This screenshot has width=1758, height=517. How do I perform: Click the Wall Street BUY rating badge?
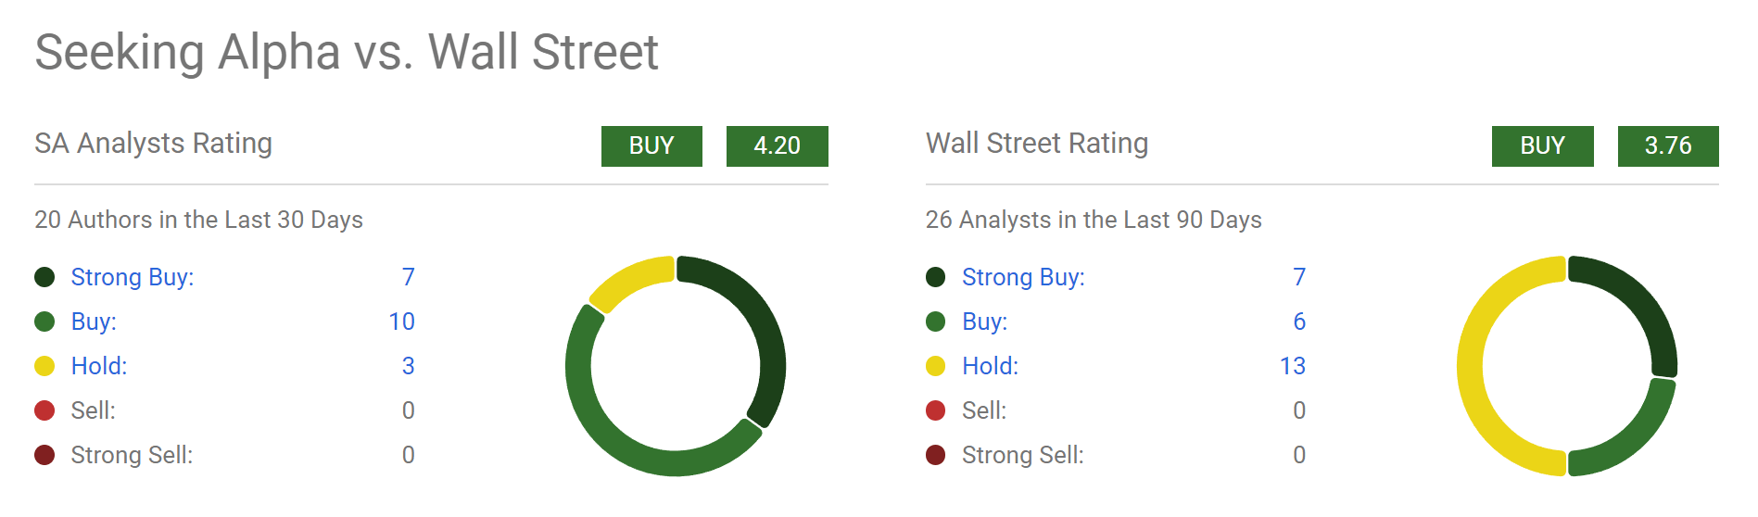(1542, 146)
